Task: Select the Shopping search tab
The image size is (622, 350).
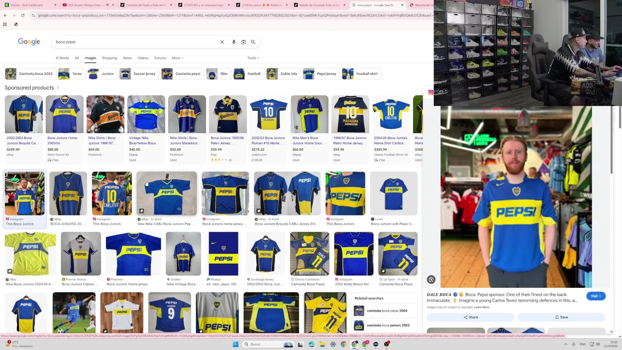Action: click(109, 58)
